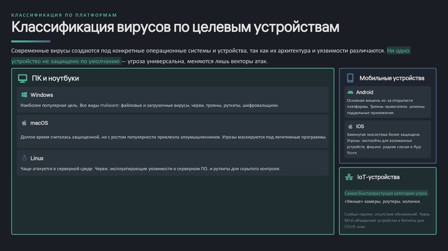Select the heading Мобильные устройства

coord(392,78)
